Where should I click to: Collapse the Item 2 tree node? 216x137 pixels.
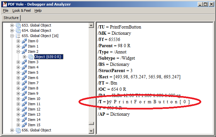click(x=18, y=51)
